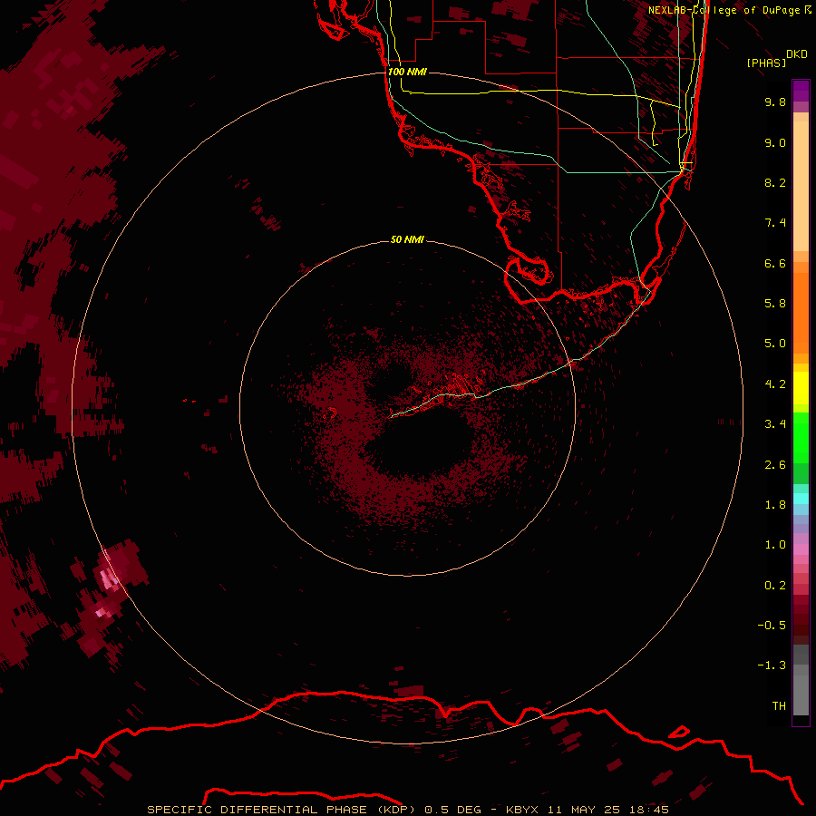The image size is (816, 816).
Task: Click the 1.0 value on the scale
Action: [x=775, y=545]
